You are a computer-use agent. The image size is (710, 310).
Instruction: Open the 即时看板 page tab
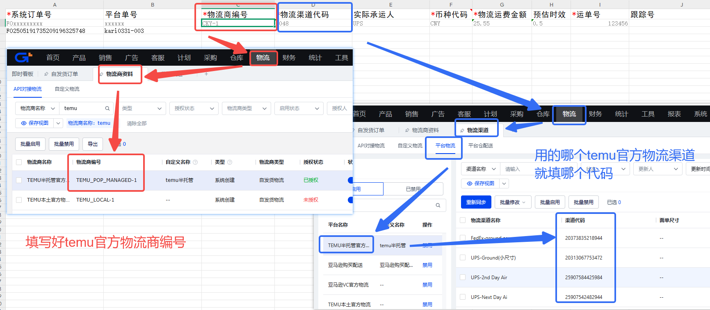[x=23, y=74]
